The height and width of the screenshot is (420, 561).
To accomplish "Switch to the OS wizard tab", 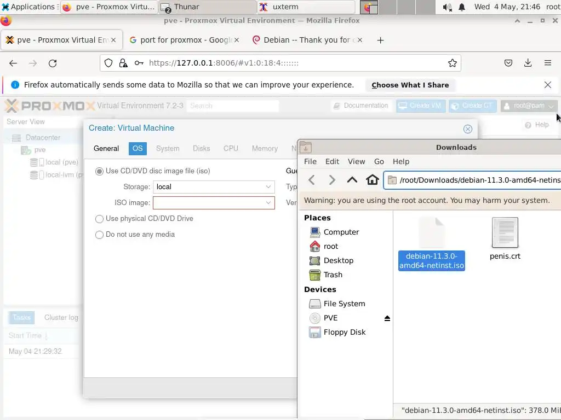I will click(138, 149).
